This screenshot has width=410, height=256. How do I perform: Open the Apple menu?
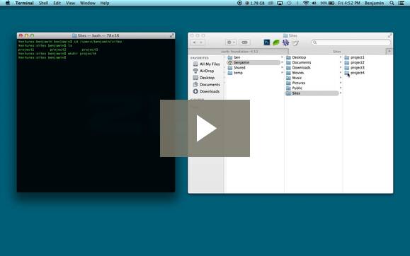click(x=8, y=3)
